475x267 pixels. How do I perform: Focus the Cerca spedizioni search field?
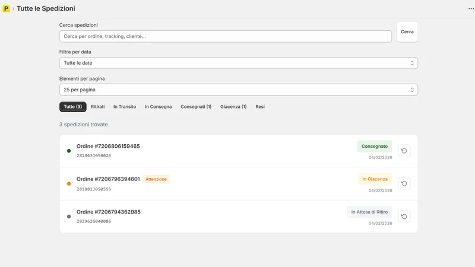click(226, 36)
